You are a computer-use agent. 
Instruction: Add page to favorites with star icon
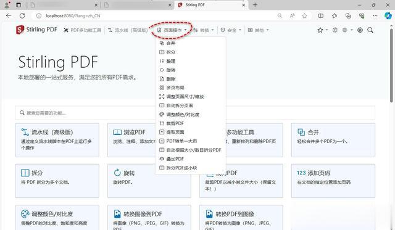(x=304, y=16)
